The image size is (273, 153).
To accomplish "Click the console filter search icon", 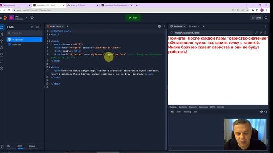I will [266, 112].
